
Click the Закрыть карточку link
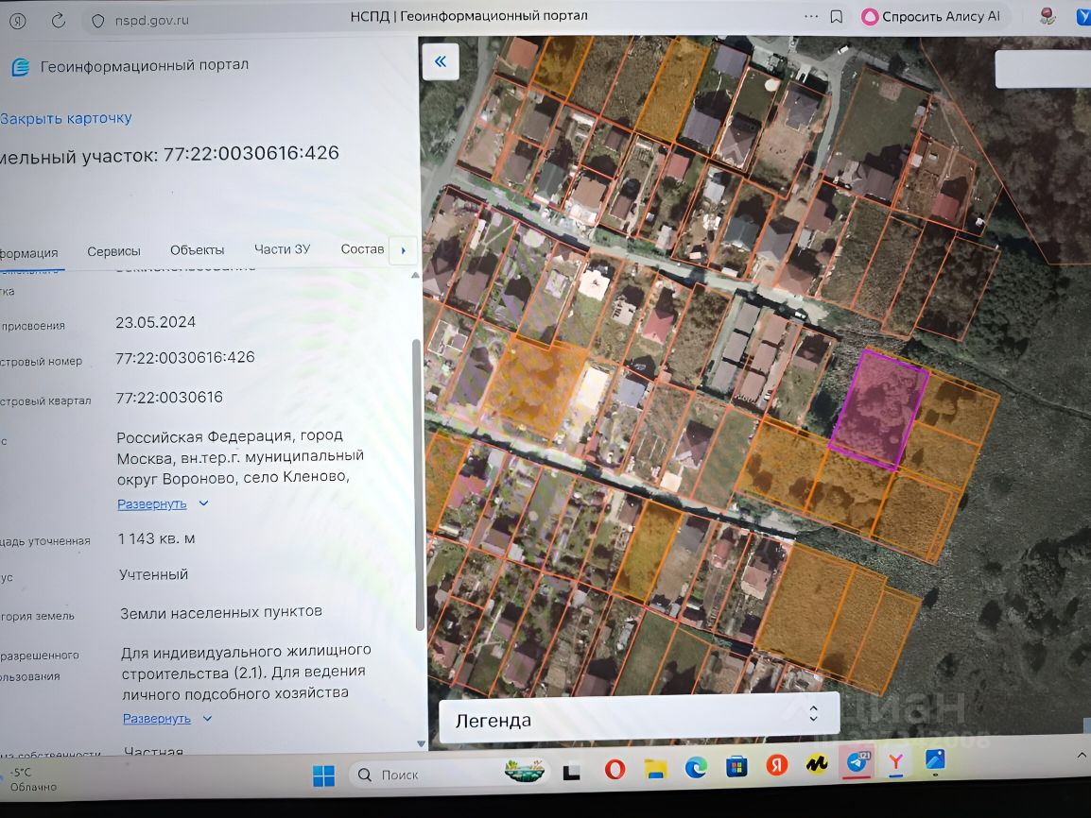pos(66,119)
